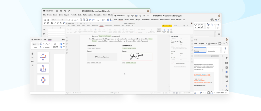Screen dimensions: 261x111
Task: Click Background color swatch in paragraph panel
Action: [173, 63]
